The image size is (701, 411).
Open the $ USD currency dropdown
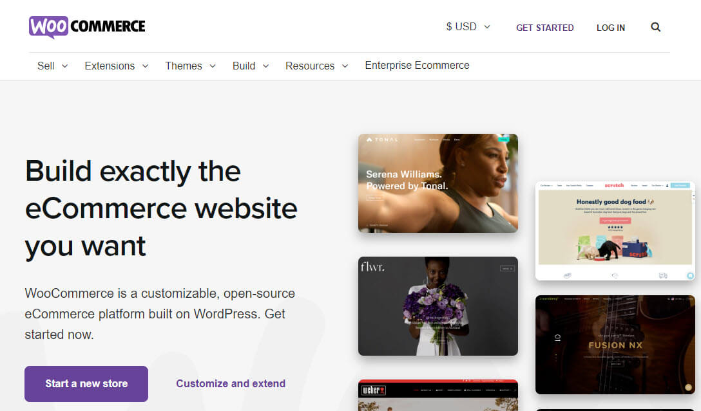click(468, 27)
